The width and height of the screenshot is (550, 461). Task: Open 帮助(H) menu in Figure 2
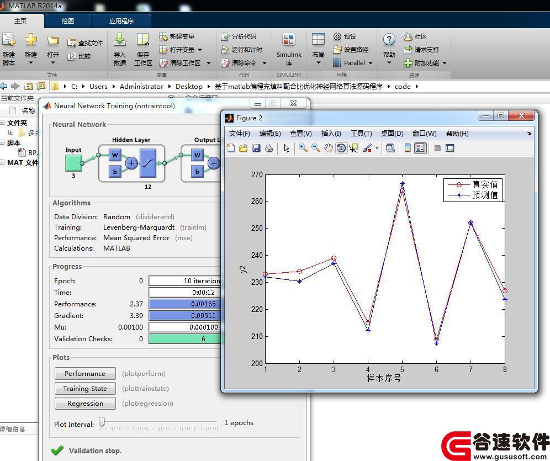[x=457, y=134]
